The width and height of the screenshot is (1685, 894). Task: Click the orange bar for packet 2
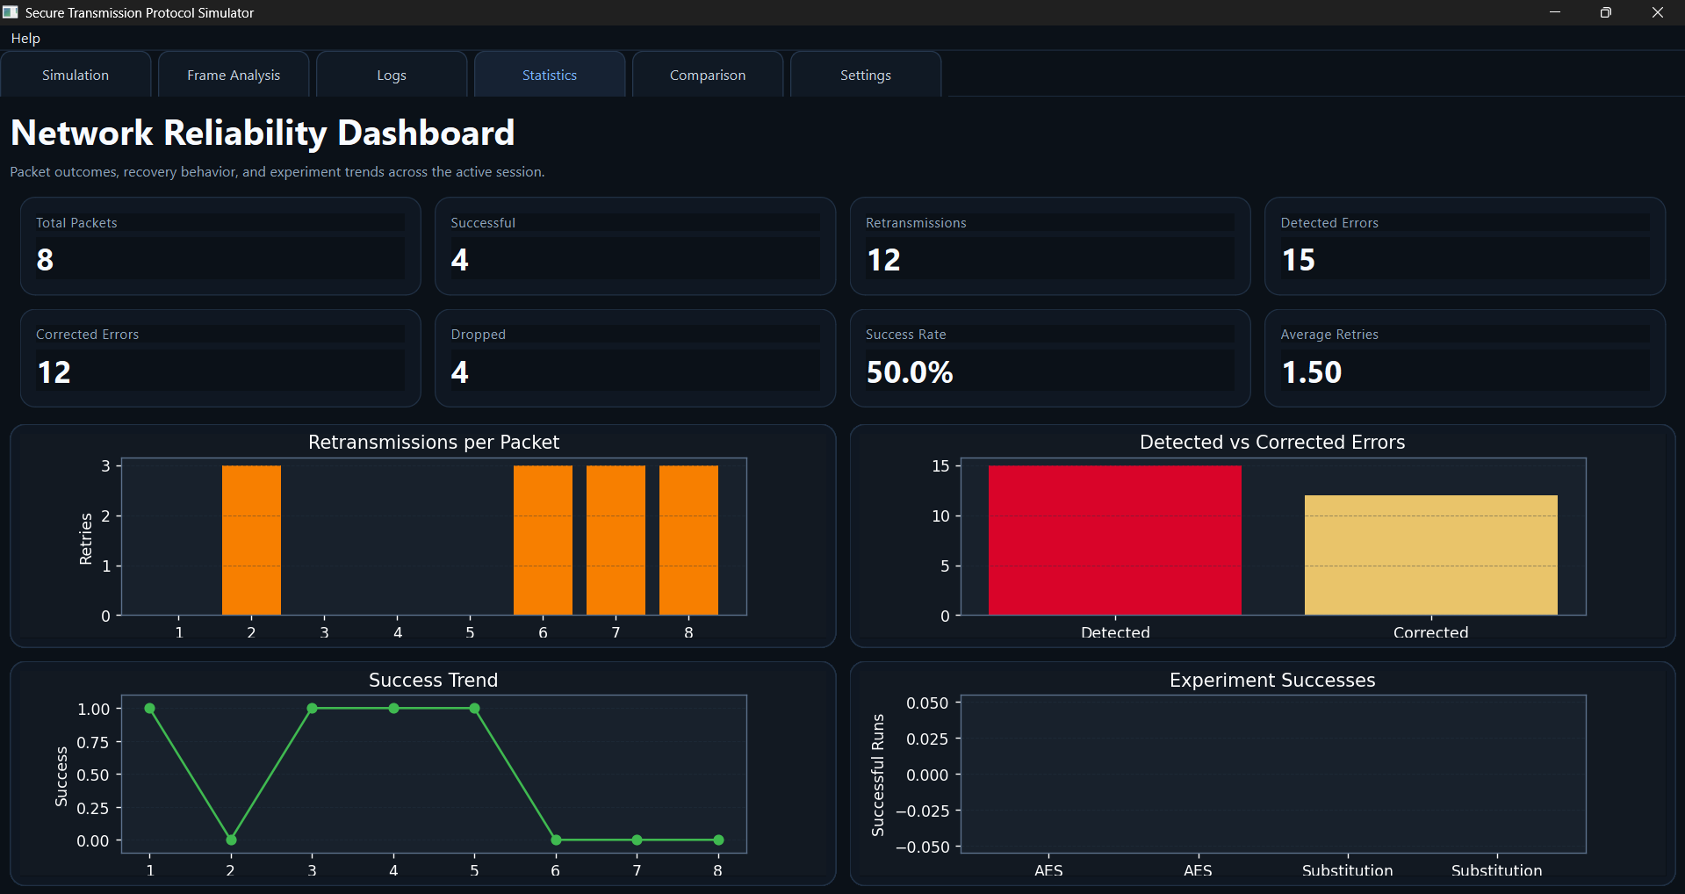click(x=251, y=540)
